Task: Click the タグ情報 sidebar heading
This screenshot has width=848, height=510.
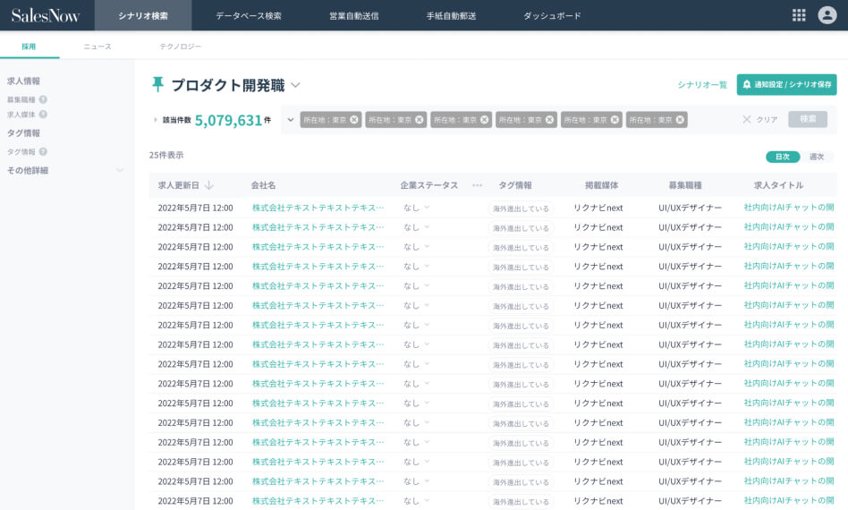Action: 23,133
